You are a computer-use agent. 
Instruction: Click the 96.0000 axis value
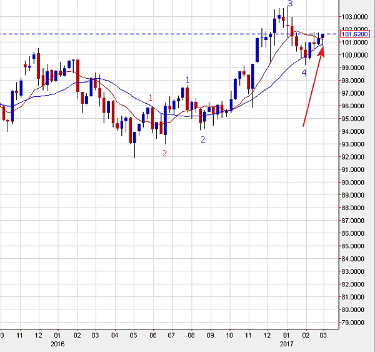pyautogui.click(x=354, y=106)
